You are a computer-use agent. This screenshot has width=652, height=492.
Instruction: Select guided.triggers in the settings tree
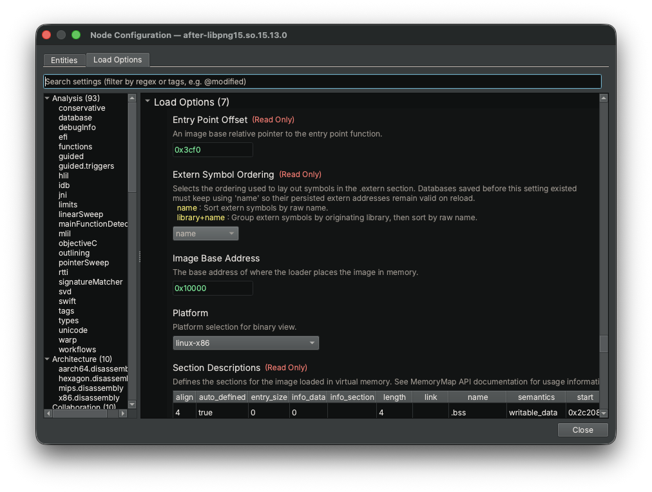[86, 166]
